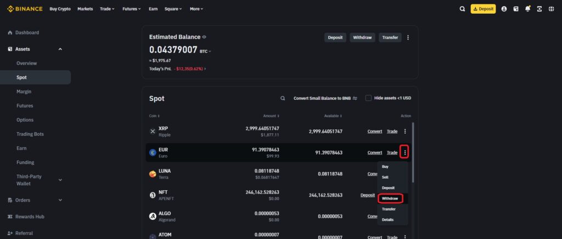Open the account profile icon
The height and width of the screenshot is (239, 562).
(x=504, y=9)
